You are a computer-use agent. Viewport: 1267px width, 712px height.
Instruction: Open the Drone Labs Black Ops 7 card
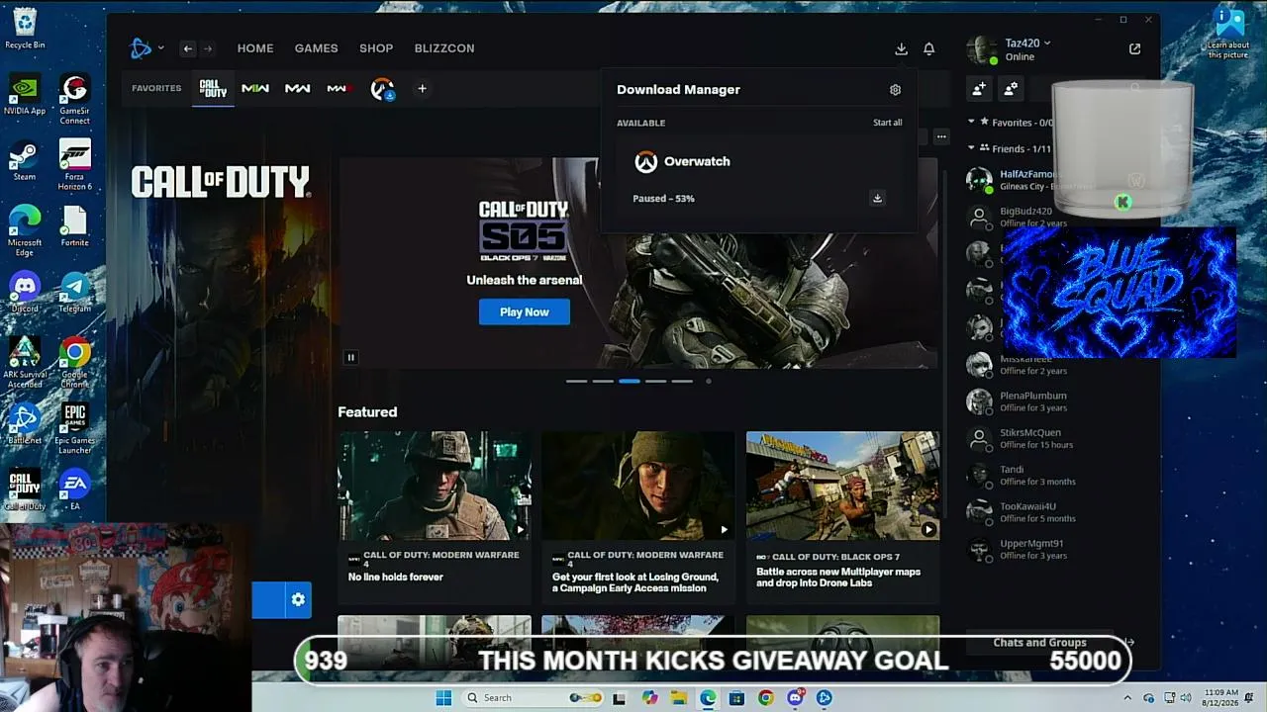842,515
